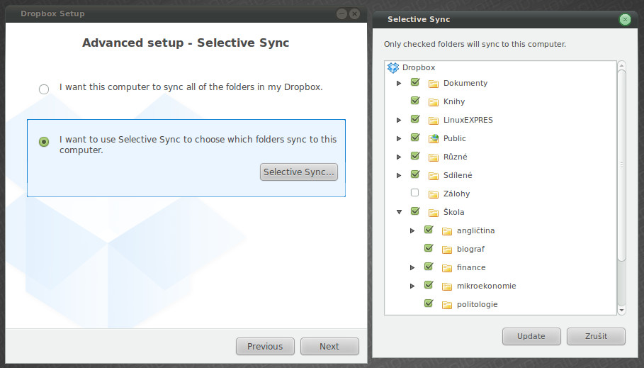This screenshot has height=368, width=644.
Task: Choose the Selective Sync radio option
Action: (x=44, y=142)
